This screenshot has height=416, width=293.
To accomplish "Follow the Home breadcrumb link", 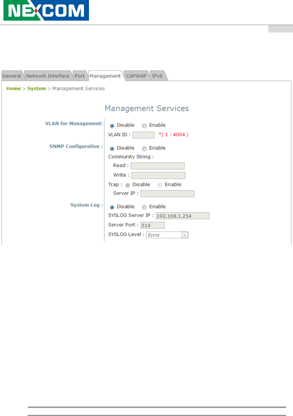I will 13,88.
